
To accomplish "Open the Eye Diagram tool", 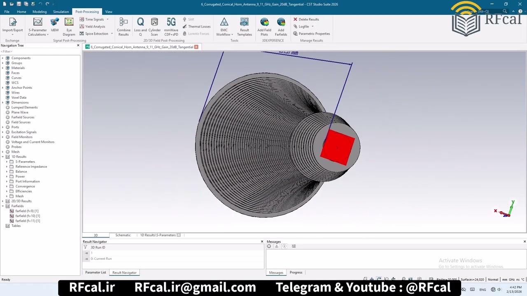I will 69,27.
